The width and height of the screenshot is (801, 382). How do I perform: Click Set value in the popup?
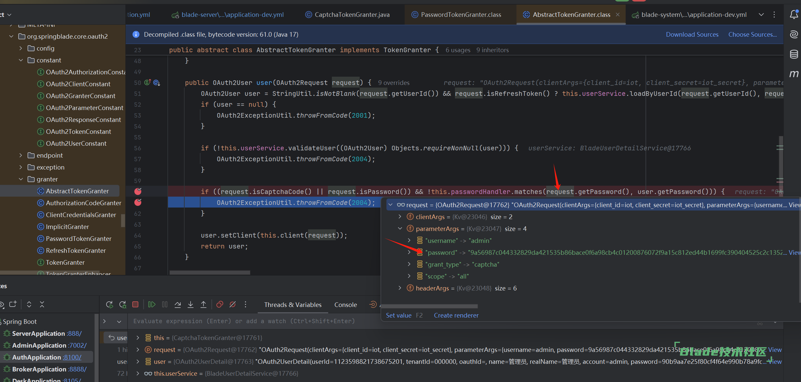(399, 315)
